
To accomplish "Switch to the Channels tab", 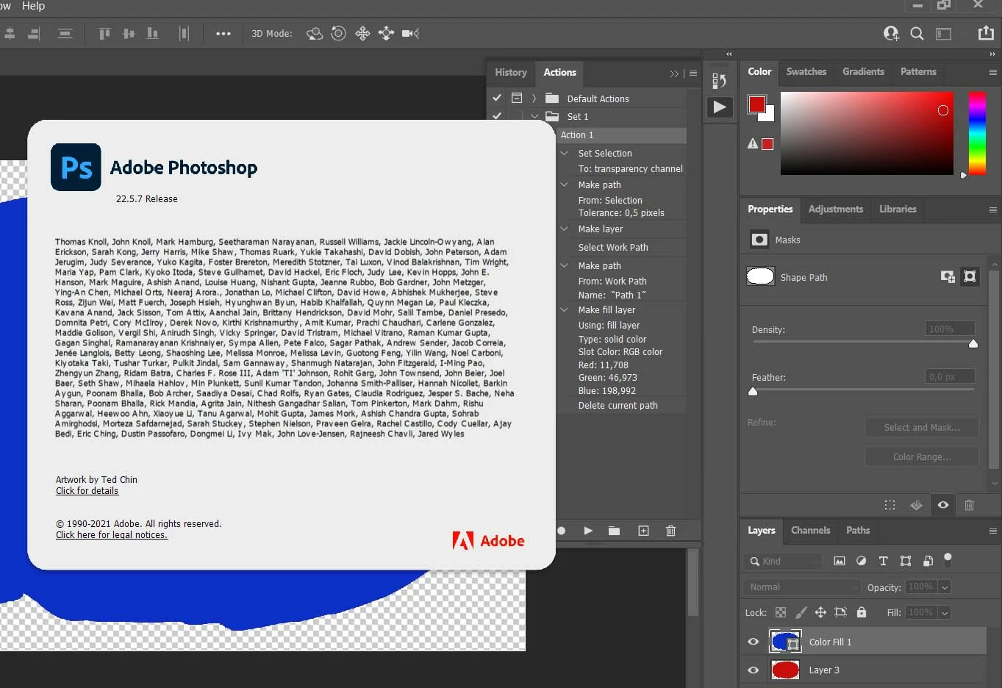I will point(810,530).
